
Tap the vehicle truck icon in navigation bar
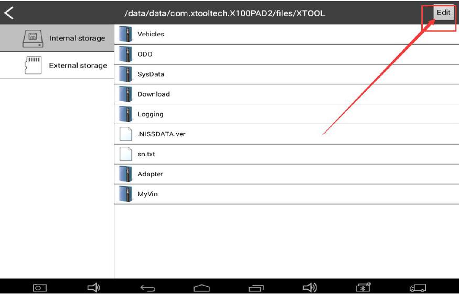[418, 288]
